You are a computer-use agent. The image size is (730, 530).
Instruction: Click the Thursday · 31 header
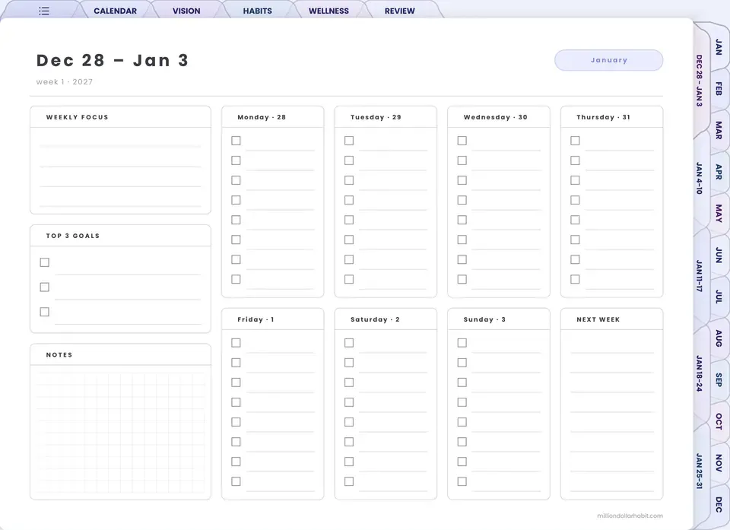(x=603, y=117)
